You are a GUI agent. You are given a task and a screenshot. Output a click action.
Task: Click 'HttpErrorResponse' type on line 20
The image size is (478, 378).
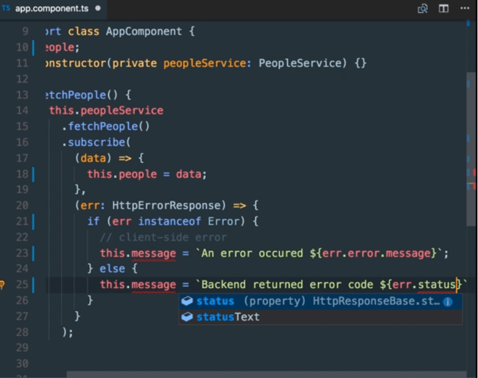[166, 205]
